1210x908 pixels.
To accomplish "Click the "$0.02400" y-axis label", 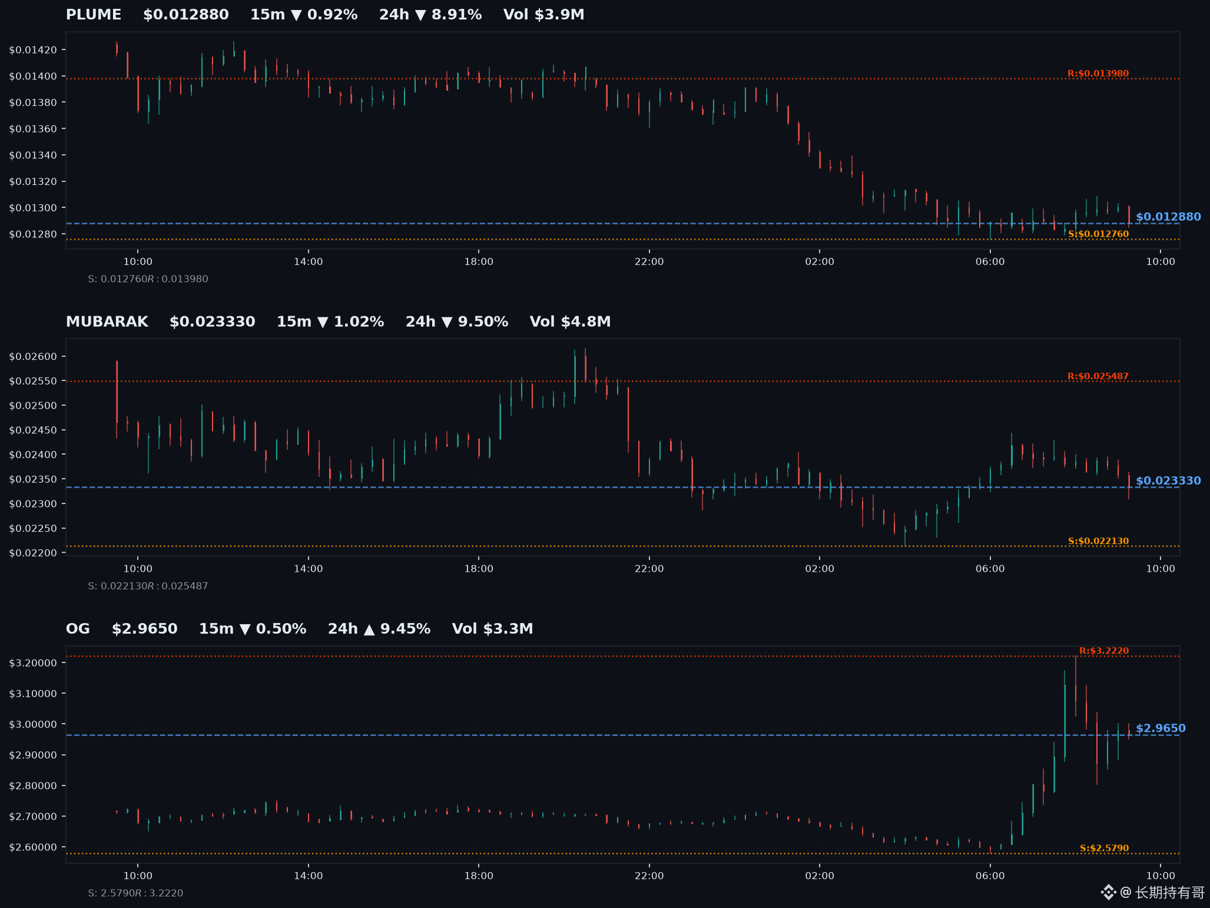I will pyautogui.click(x=33, y=455).
